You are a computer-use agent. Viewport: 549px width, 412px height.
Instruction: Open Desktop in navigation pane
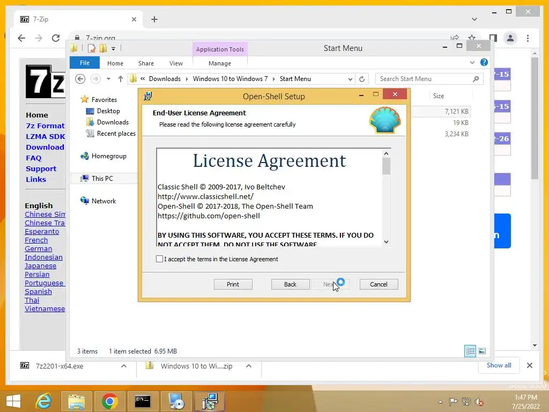tap(108, 111)
